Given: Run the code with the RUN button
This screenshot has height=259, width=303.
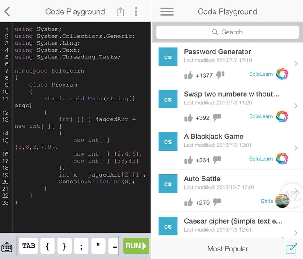Looking at the screenshot, I should point(136,246).
